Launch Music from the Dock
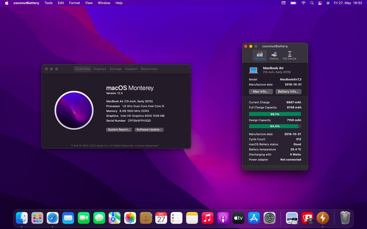The image size is (367, 229). pyautogui.click(x=207, y=218)
